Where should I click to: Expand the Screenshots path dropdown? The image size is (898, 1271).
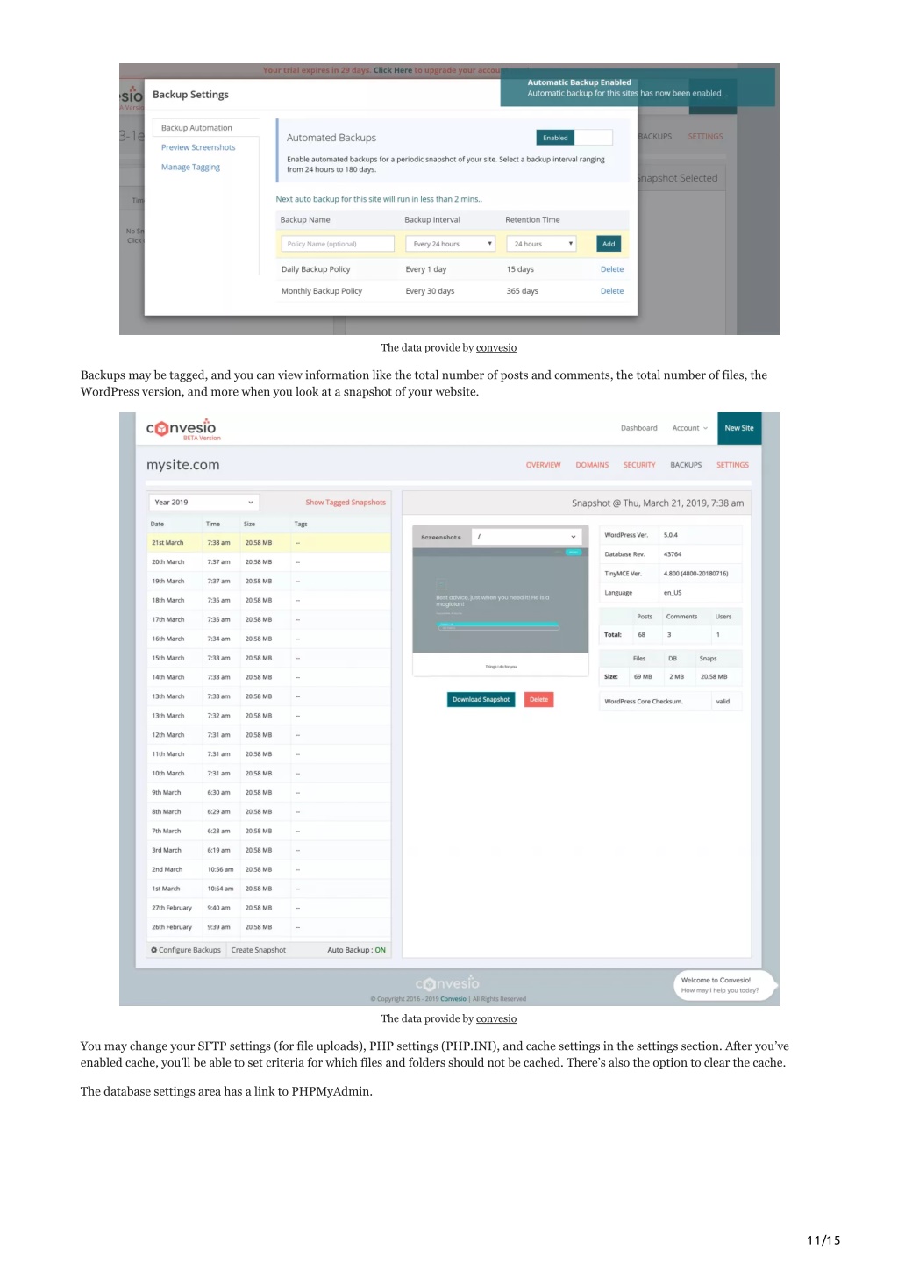coord(526,537)
